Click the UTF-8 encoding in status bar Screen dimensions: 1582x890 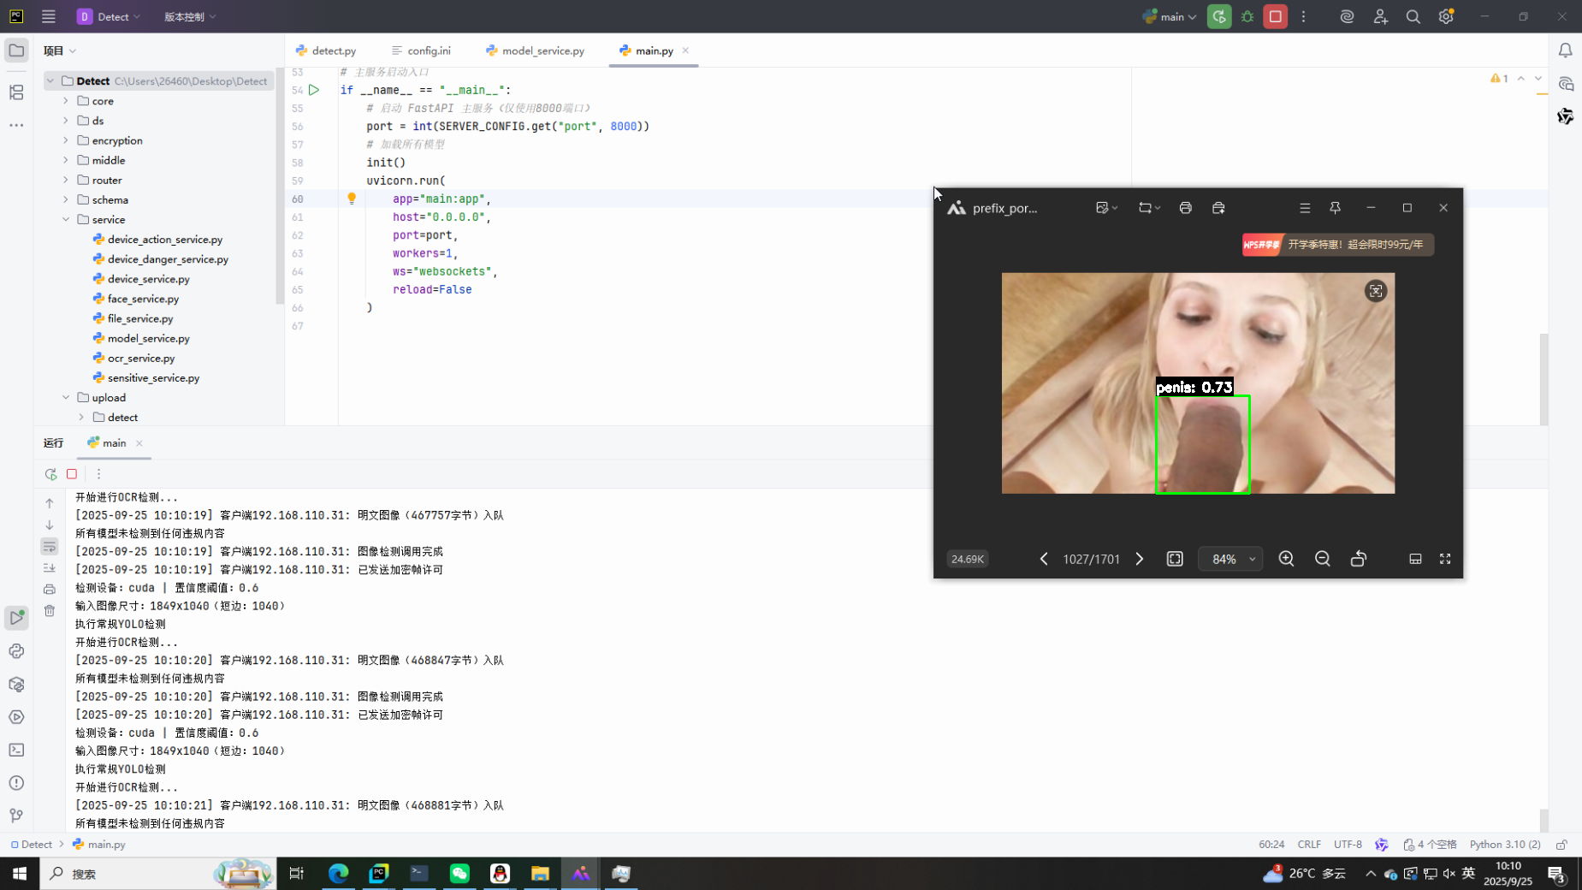[x=1348, y=845]
